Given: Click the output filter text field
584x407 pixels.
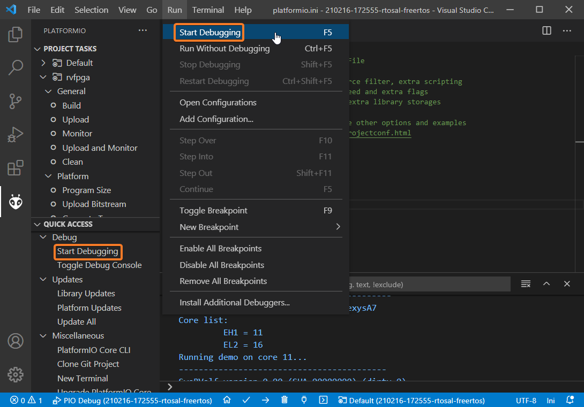Looking at the screenshot, I should click(429, 285).
